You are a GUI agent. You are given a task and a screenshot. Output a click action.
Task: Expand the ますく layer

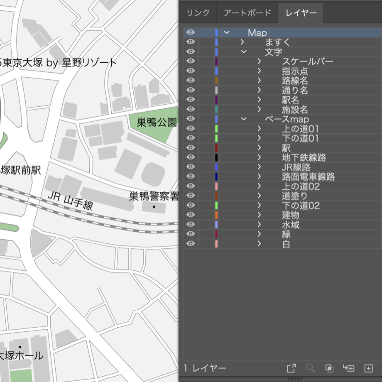pyautogui.click(x=242, y=42)
